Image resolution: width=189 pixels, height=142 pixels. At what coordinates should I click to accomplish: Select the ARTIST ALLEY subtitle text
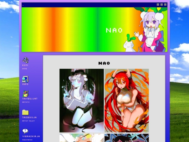29,121
